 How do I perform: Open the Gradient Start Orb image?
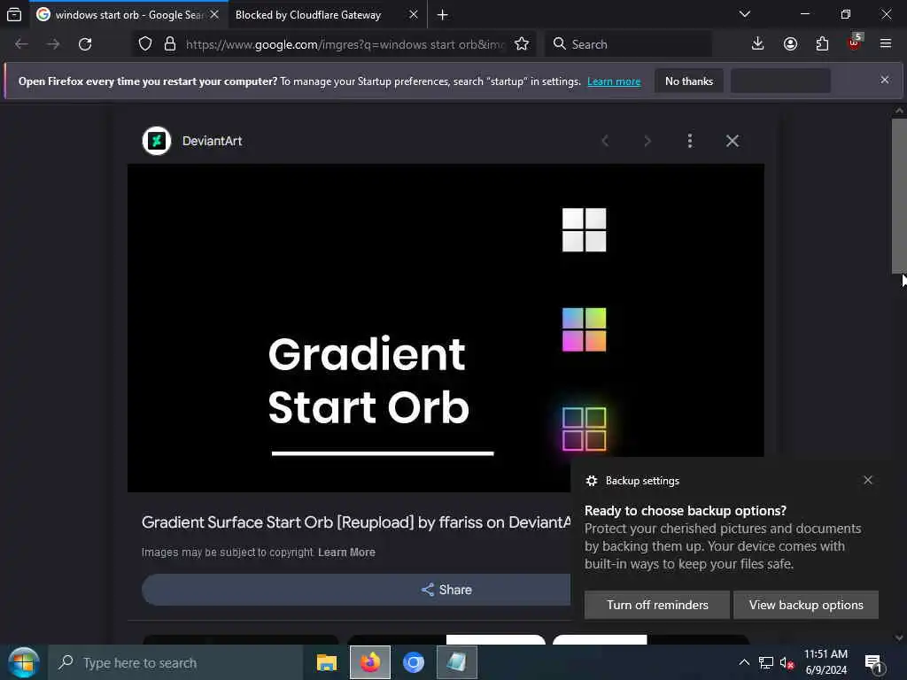point(446,328)
